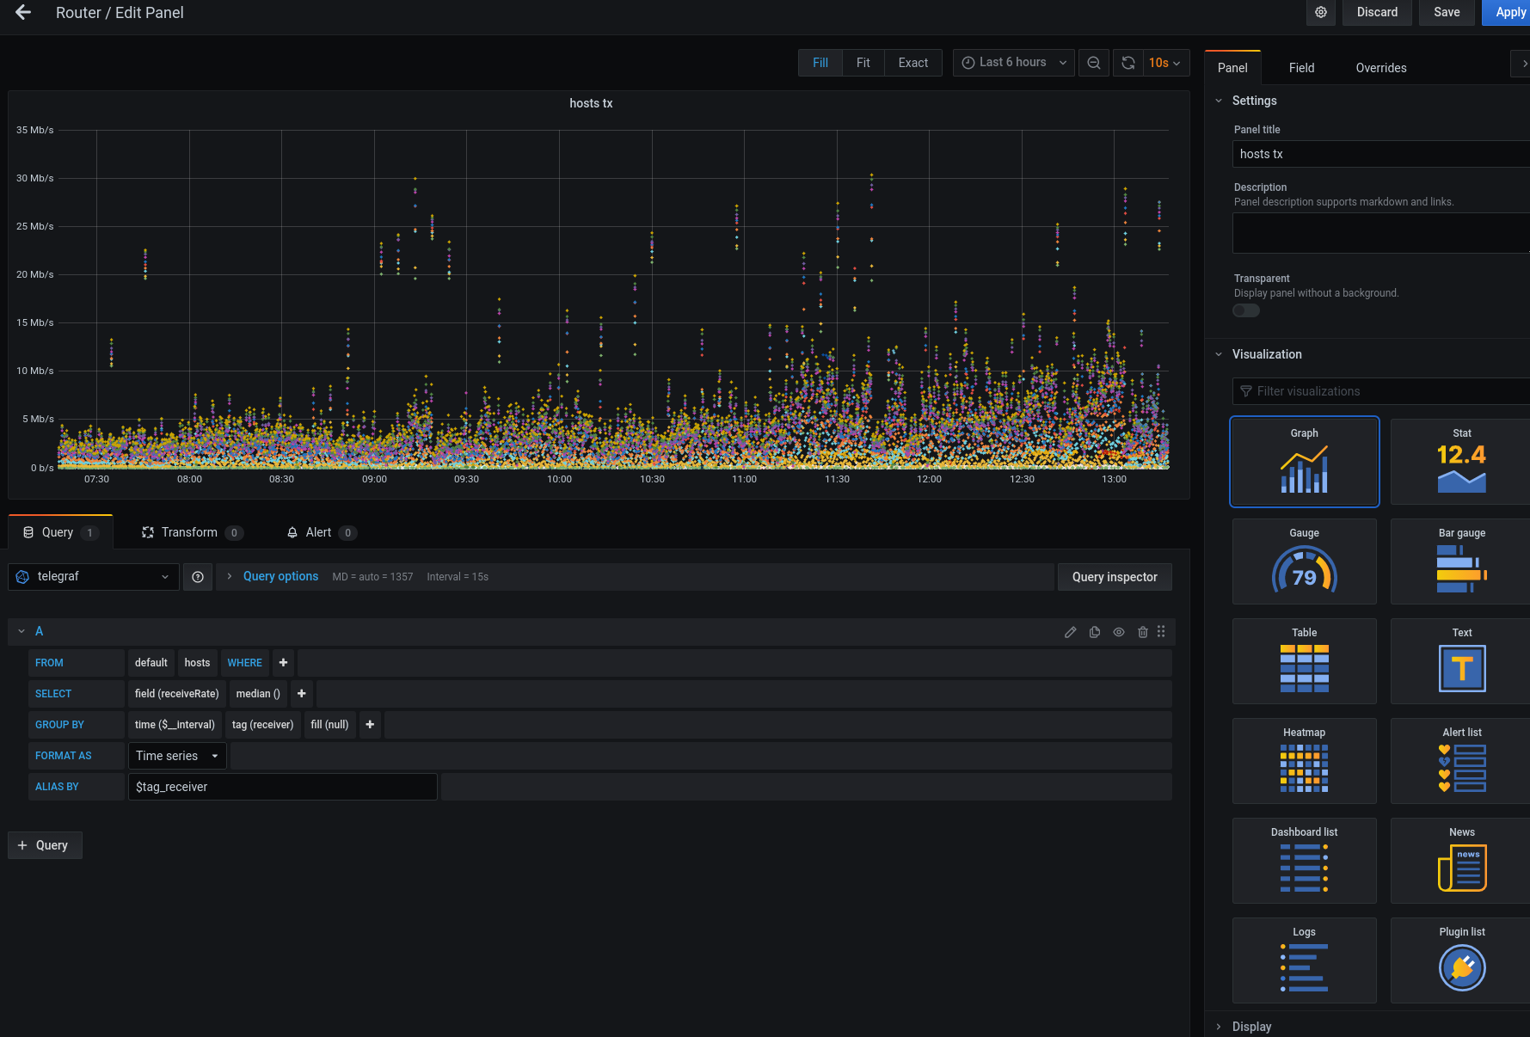Go back using the arrow icon
This screenshot has height=1037, width=1530.
pos(23,13)
